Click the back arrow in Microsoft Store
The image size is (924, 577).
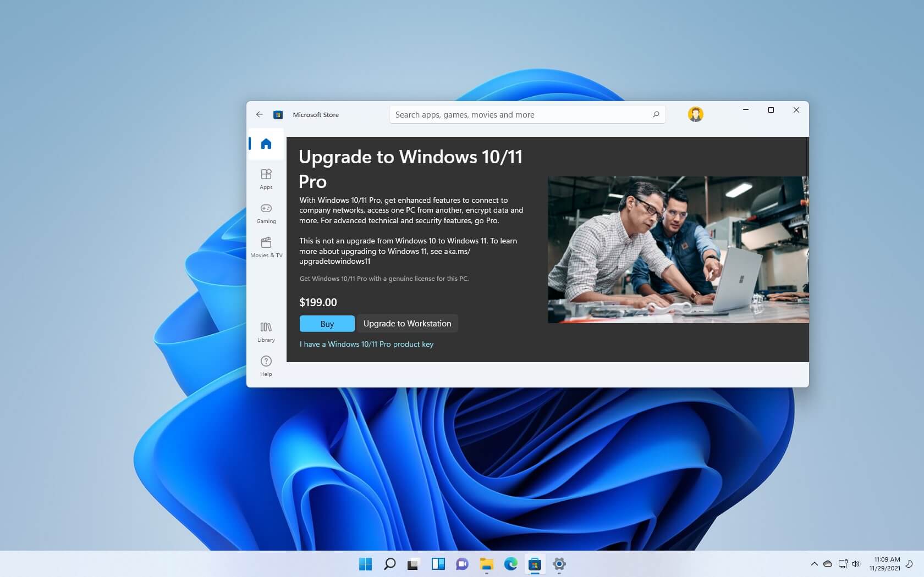point(259,114)
